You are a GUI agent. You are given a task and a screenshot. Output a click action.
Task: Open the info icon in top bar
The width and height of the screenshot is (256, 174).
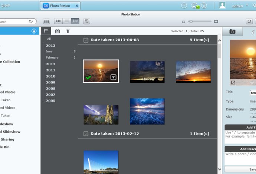pos(204,6)
